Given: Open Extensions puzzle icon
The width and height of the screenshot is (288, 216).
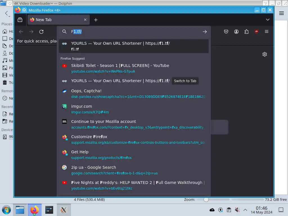Looking at the screenshot, I should (x=246, y=31).
